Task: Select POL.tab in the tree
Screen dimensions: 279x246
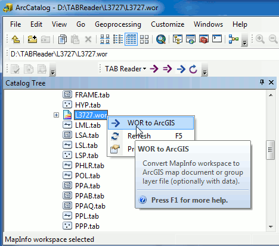Action: (x=88, y=176)
